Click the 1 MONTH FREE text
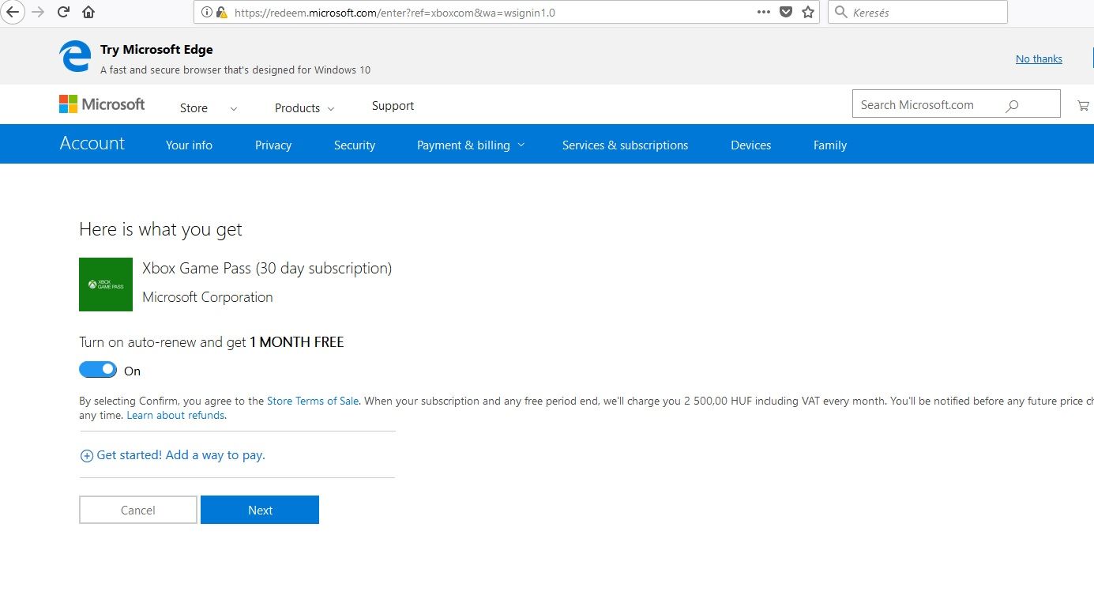The width and height of the screenshot is (1094, 603). click(297, 342)
